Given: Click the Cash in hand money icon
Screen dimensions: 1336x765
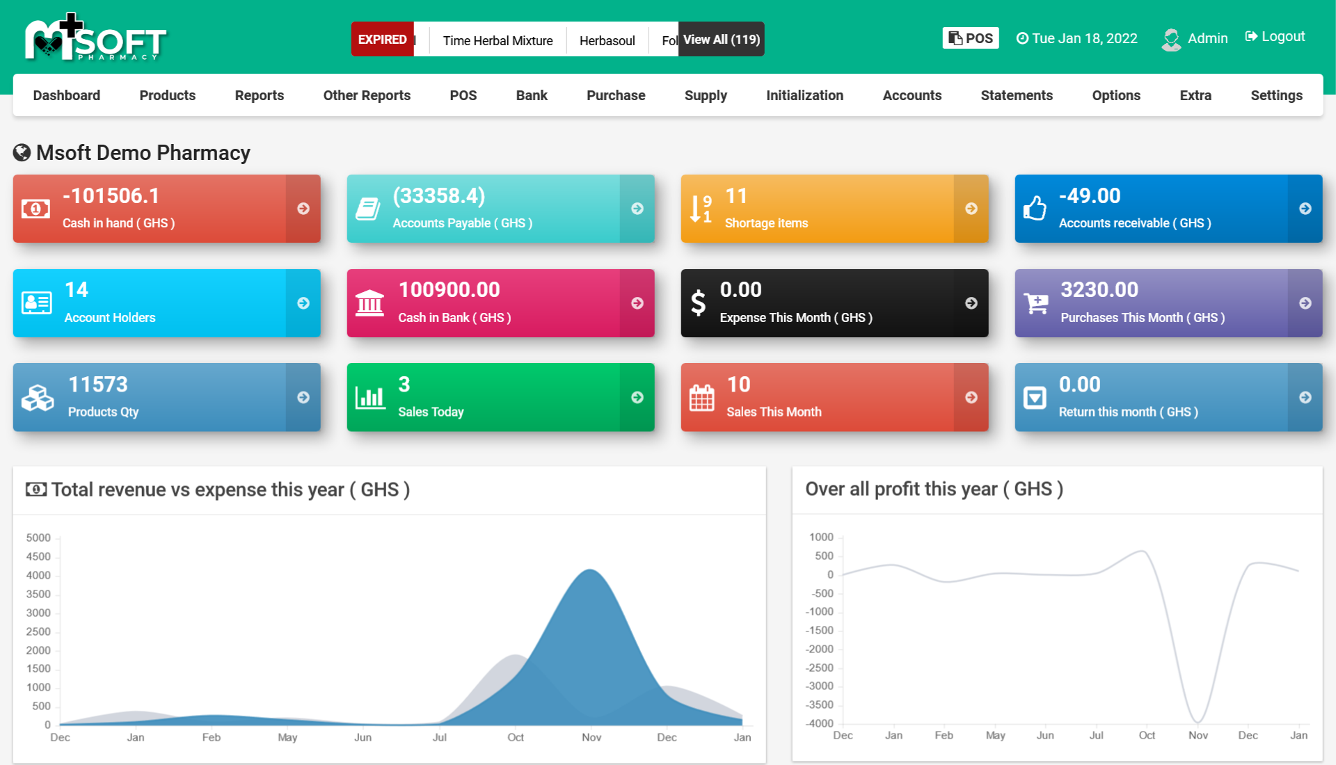Looking at the screenshot, I should [35, 209].
